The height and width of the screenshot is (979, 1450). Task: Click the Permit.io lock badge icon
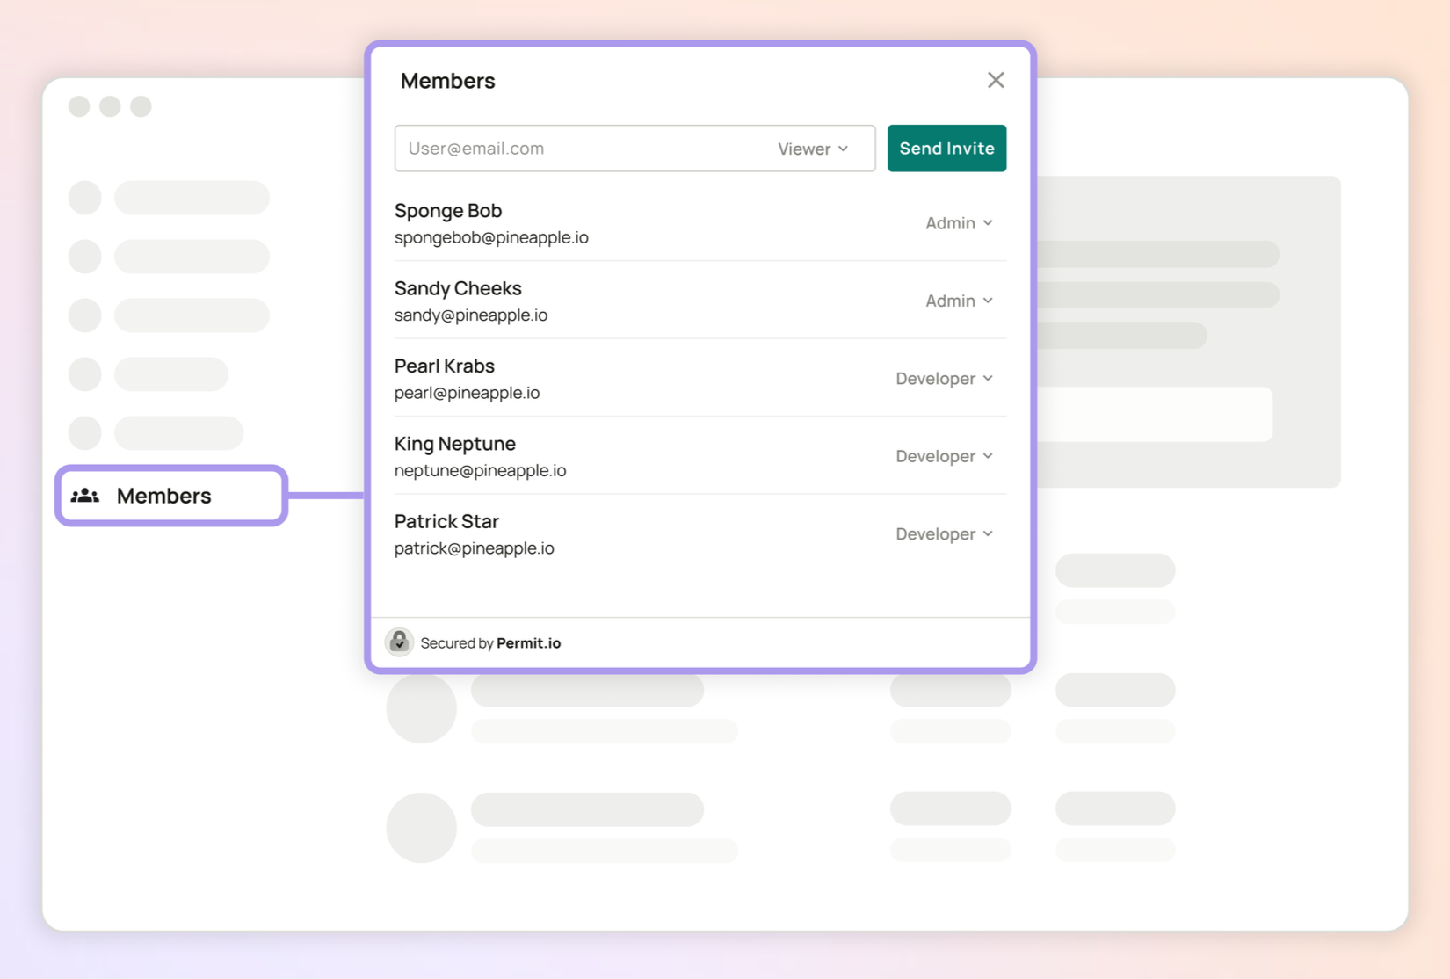pyautogui.click(x=399, y=642)
